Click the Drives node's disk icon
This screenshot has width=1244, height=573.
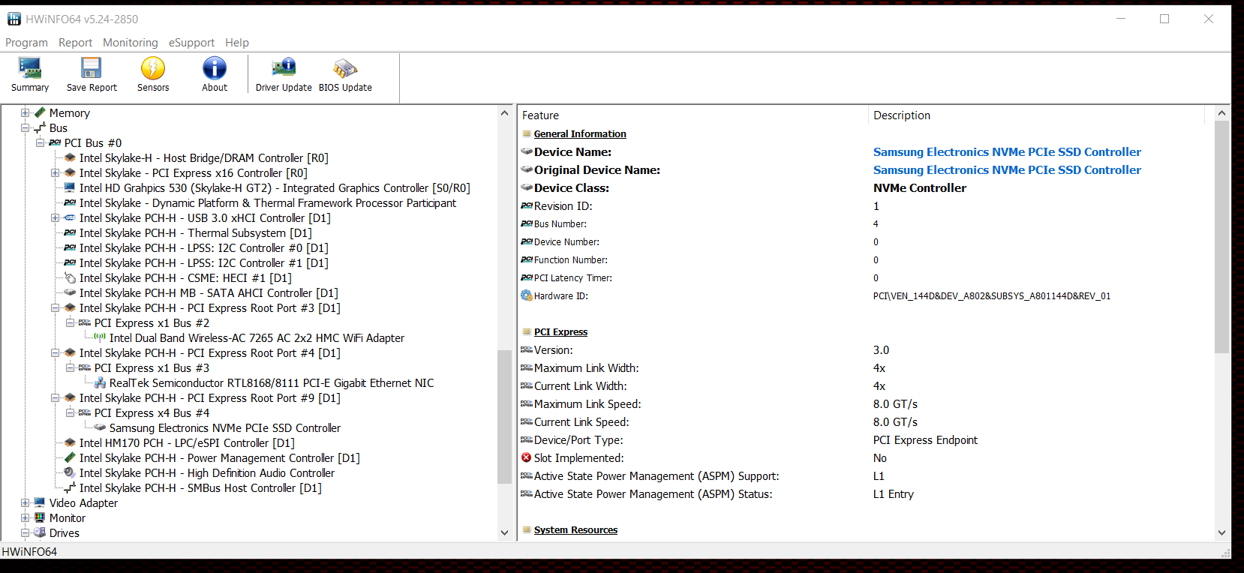pos(40,532)
